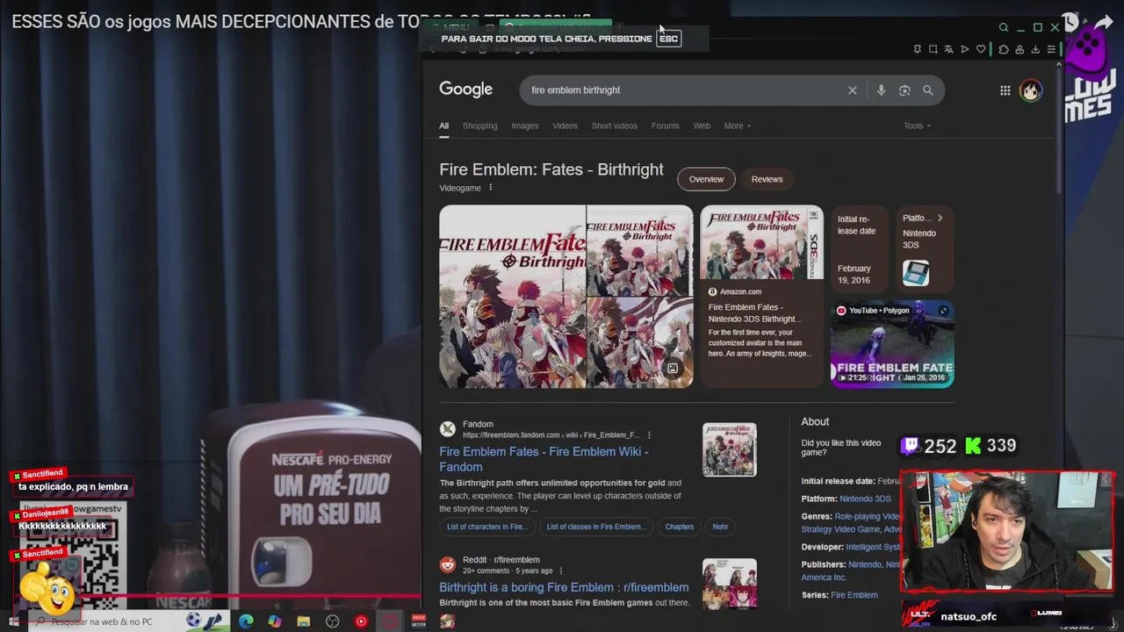1124x632 pixels.
Task: Open Role-playing Video genre link
Action: coord(868,517)
